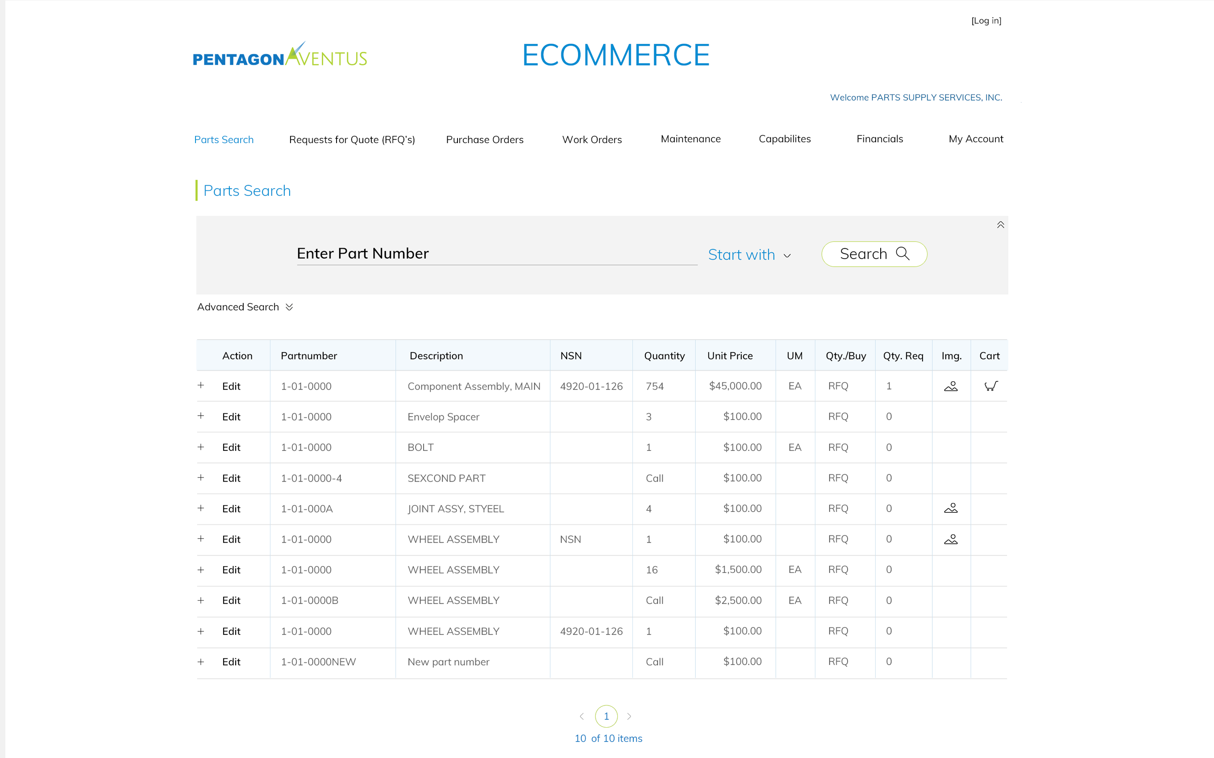The image size is (1214, 758).
Task: Select page 1 in pagination
Action: 606,717
